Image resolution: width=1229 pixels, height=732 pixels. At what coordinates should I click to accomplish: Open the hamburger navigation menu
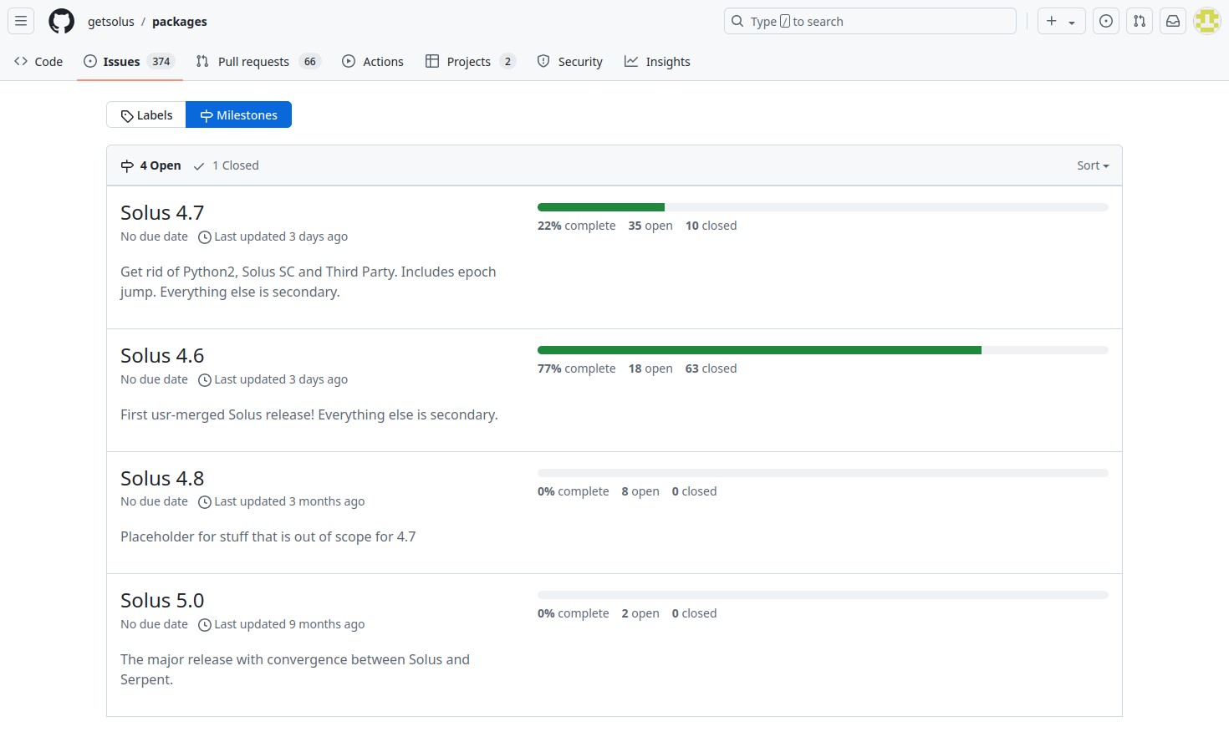21,21
